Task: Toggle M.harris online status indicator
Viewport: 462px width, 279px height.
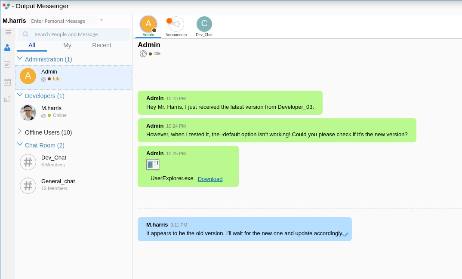Action: click(x=50, y=115)
